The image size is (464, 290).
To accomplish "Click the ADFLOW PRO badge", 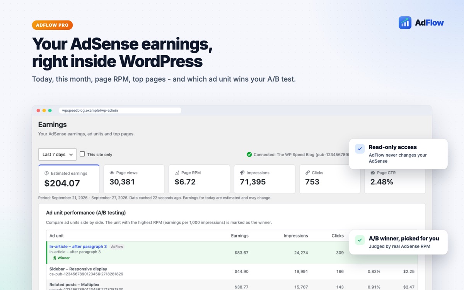I will [52, 25].
